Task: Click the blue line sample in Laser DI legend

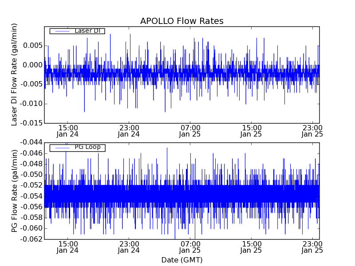Action: pyautogui.click(x=63, y=31)
